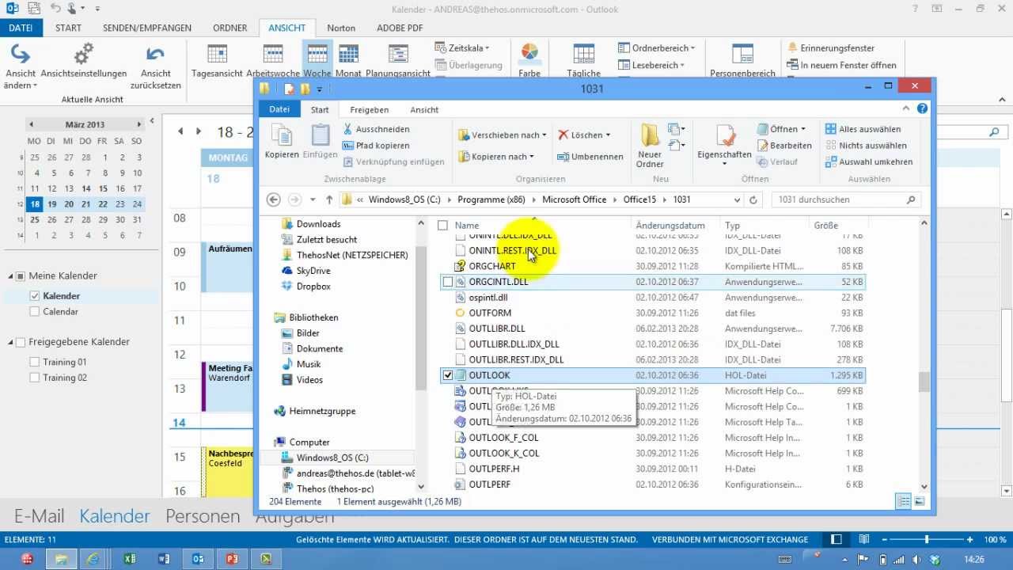
Task: Open Verschieben nach dropdown
Action: (x=503, y=135)
